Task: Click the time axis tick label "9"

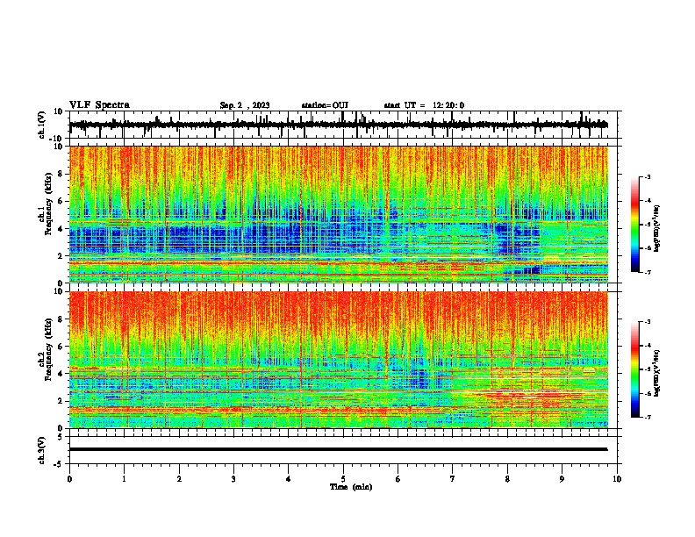Action: 562,479
